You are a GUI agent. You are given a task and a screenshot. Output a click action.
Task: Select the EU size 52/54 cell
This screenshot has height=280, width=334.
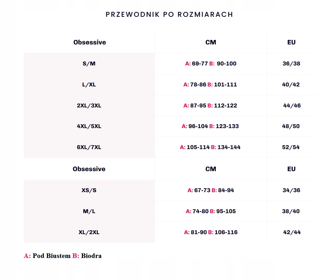coord(291,147)
